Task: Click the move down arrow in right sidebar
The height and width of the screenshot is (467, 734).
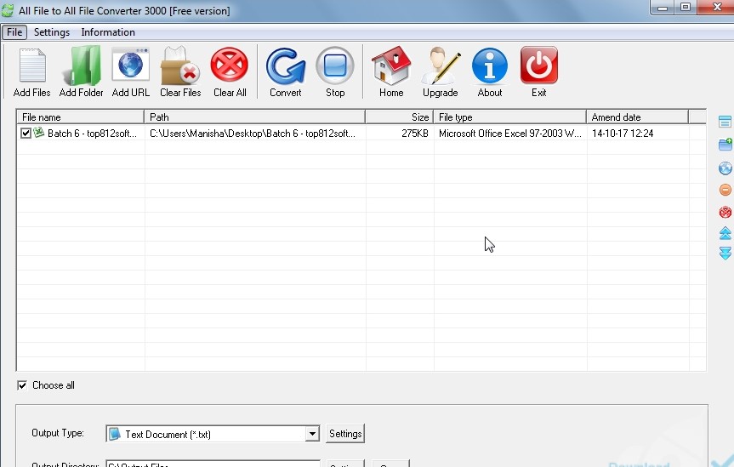Action: coord(725,253)
